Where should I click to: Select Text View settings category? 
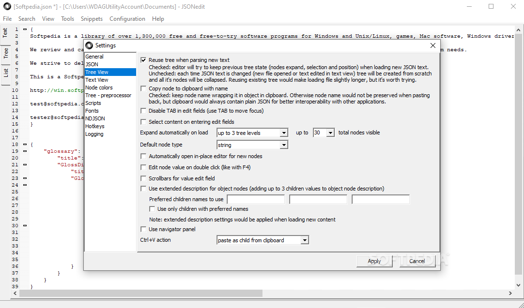[x=110, y=80]
